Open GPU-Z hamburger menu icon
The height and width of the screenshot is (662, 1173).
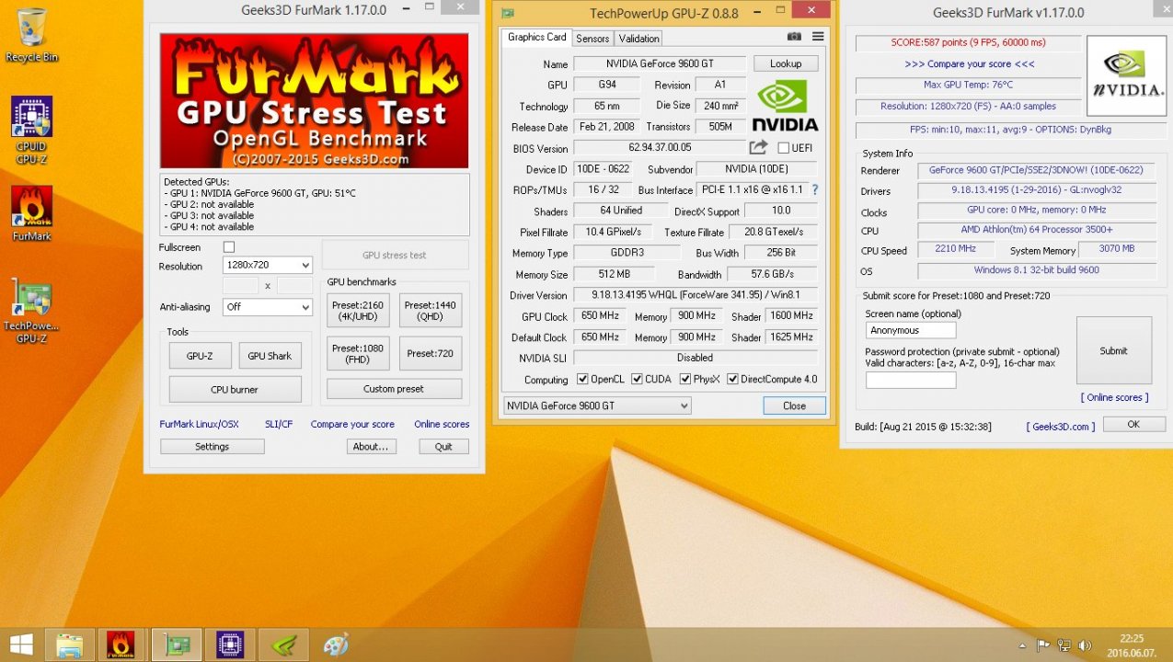coord(818,37)
